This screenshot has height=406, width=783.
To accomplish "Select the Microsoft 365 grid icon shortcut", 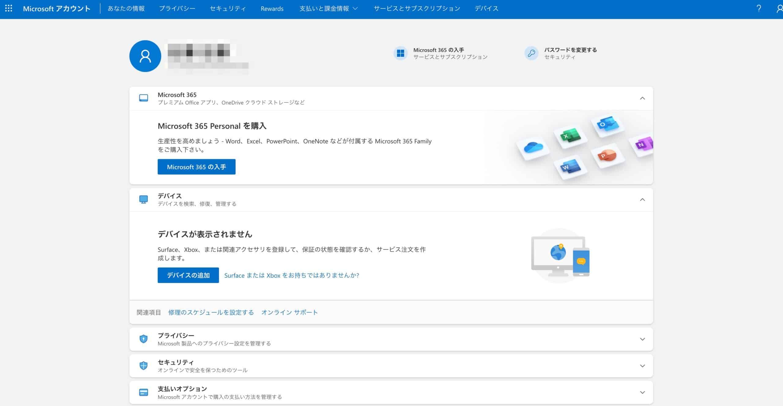I will pos(400,53).
